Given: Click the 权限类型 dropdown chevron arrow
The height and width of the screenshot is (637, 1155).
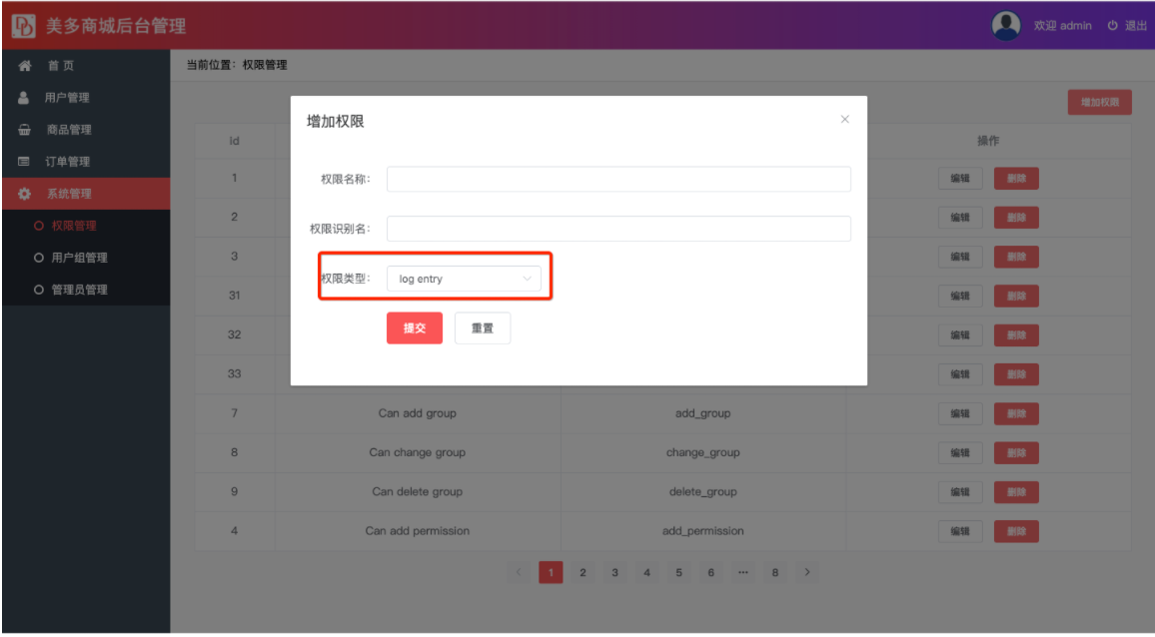Looking at the screenshot, I should tap(527, 279).
